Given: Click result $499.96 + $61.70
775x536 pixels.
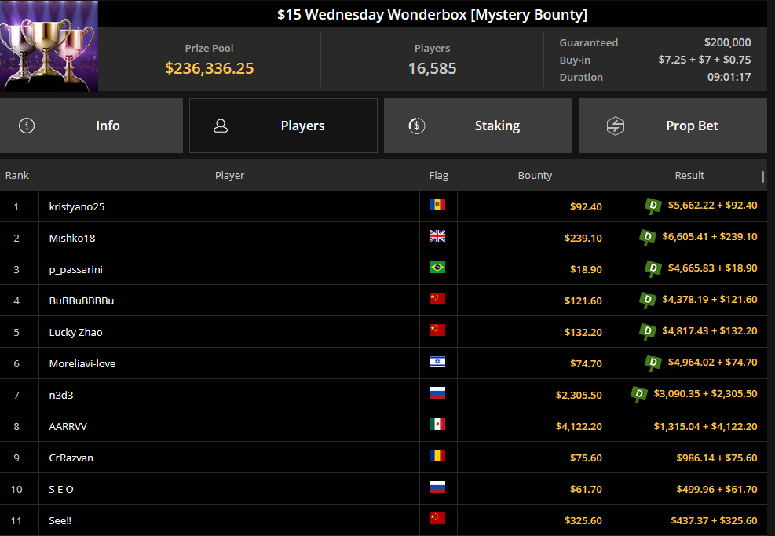Looking at the screenshot, I should (717, 489).
